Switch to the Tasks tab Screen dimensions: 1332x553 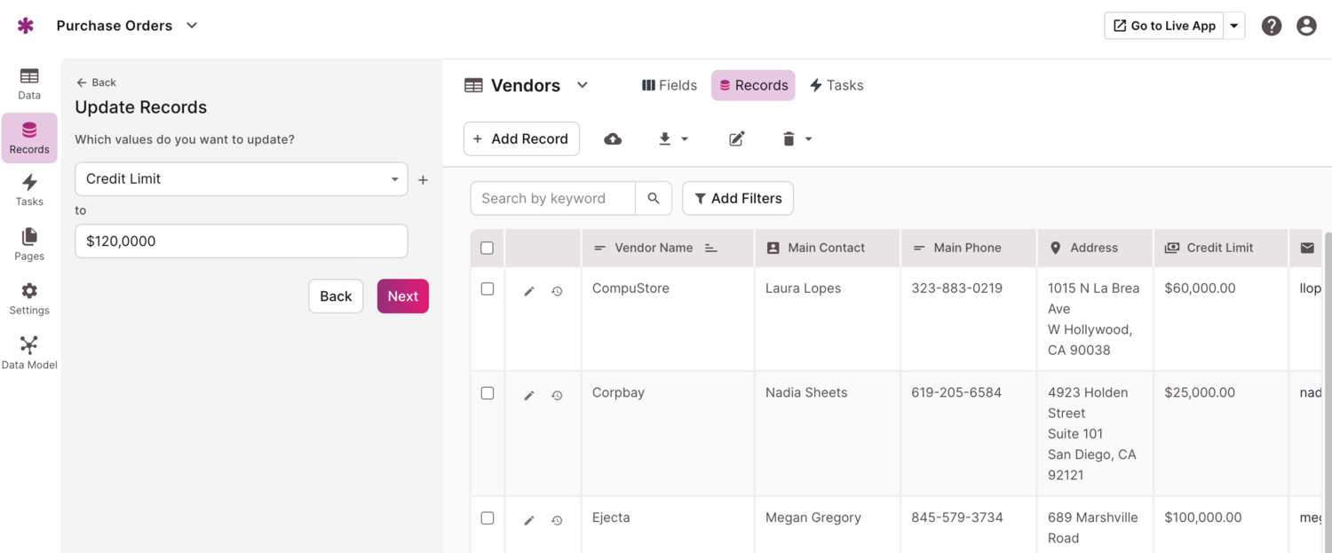coord(836,85)
